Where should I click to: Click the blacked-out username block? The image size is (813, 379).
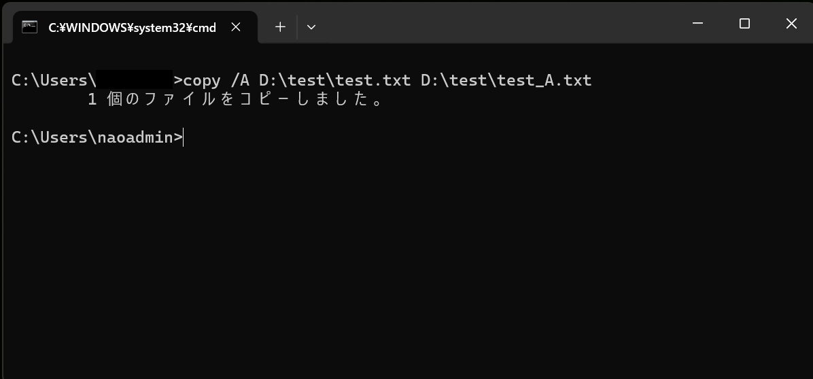134,79
